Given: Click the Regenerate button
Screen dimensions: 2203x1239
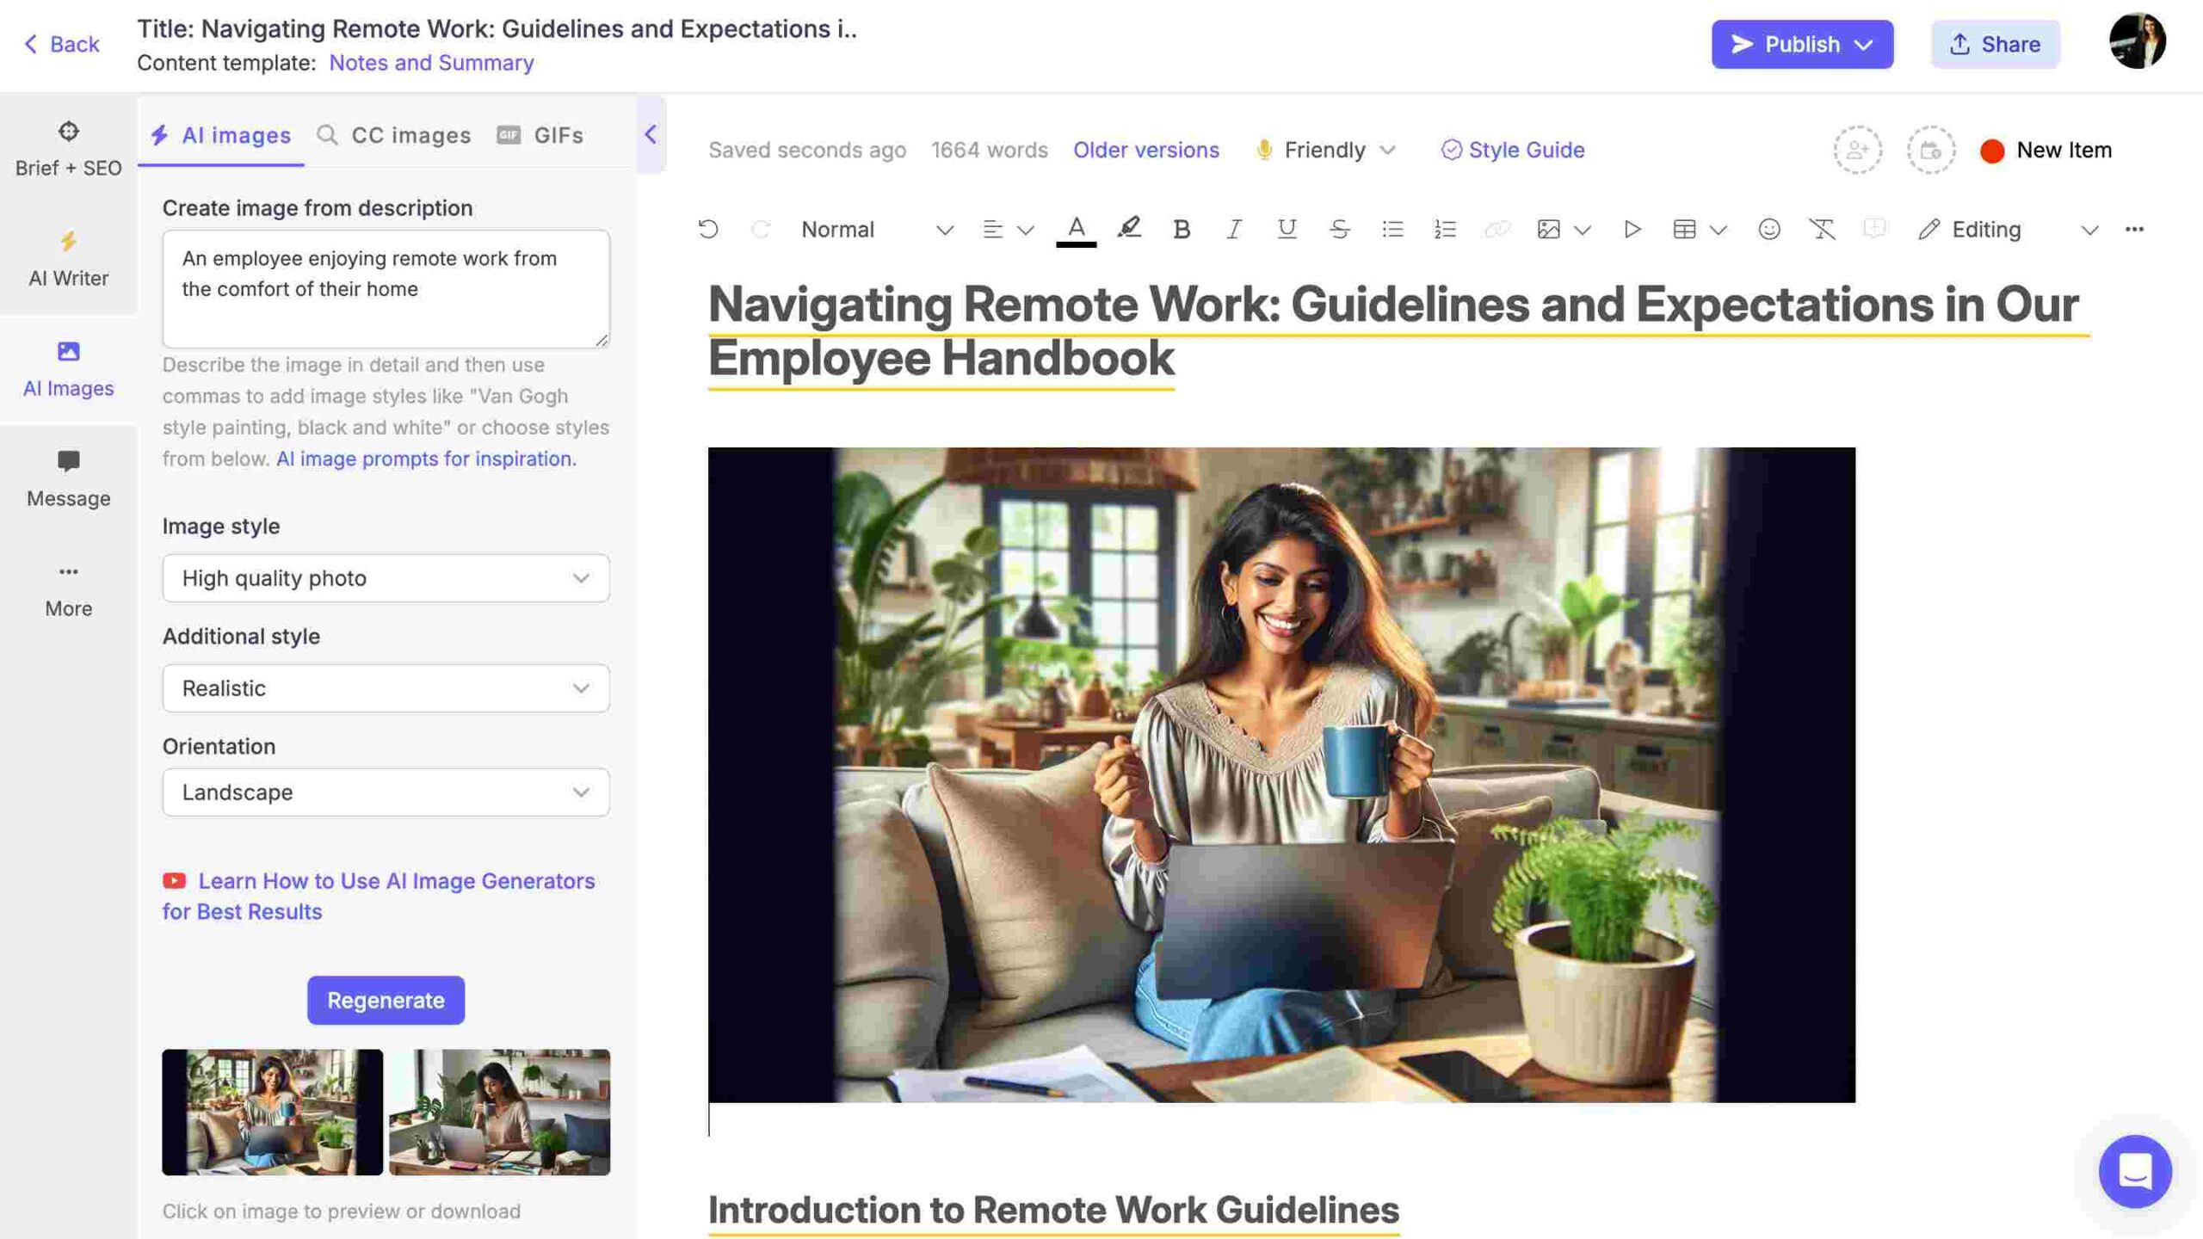Looking at the screenshot, I should pos(386,1000).
